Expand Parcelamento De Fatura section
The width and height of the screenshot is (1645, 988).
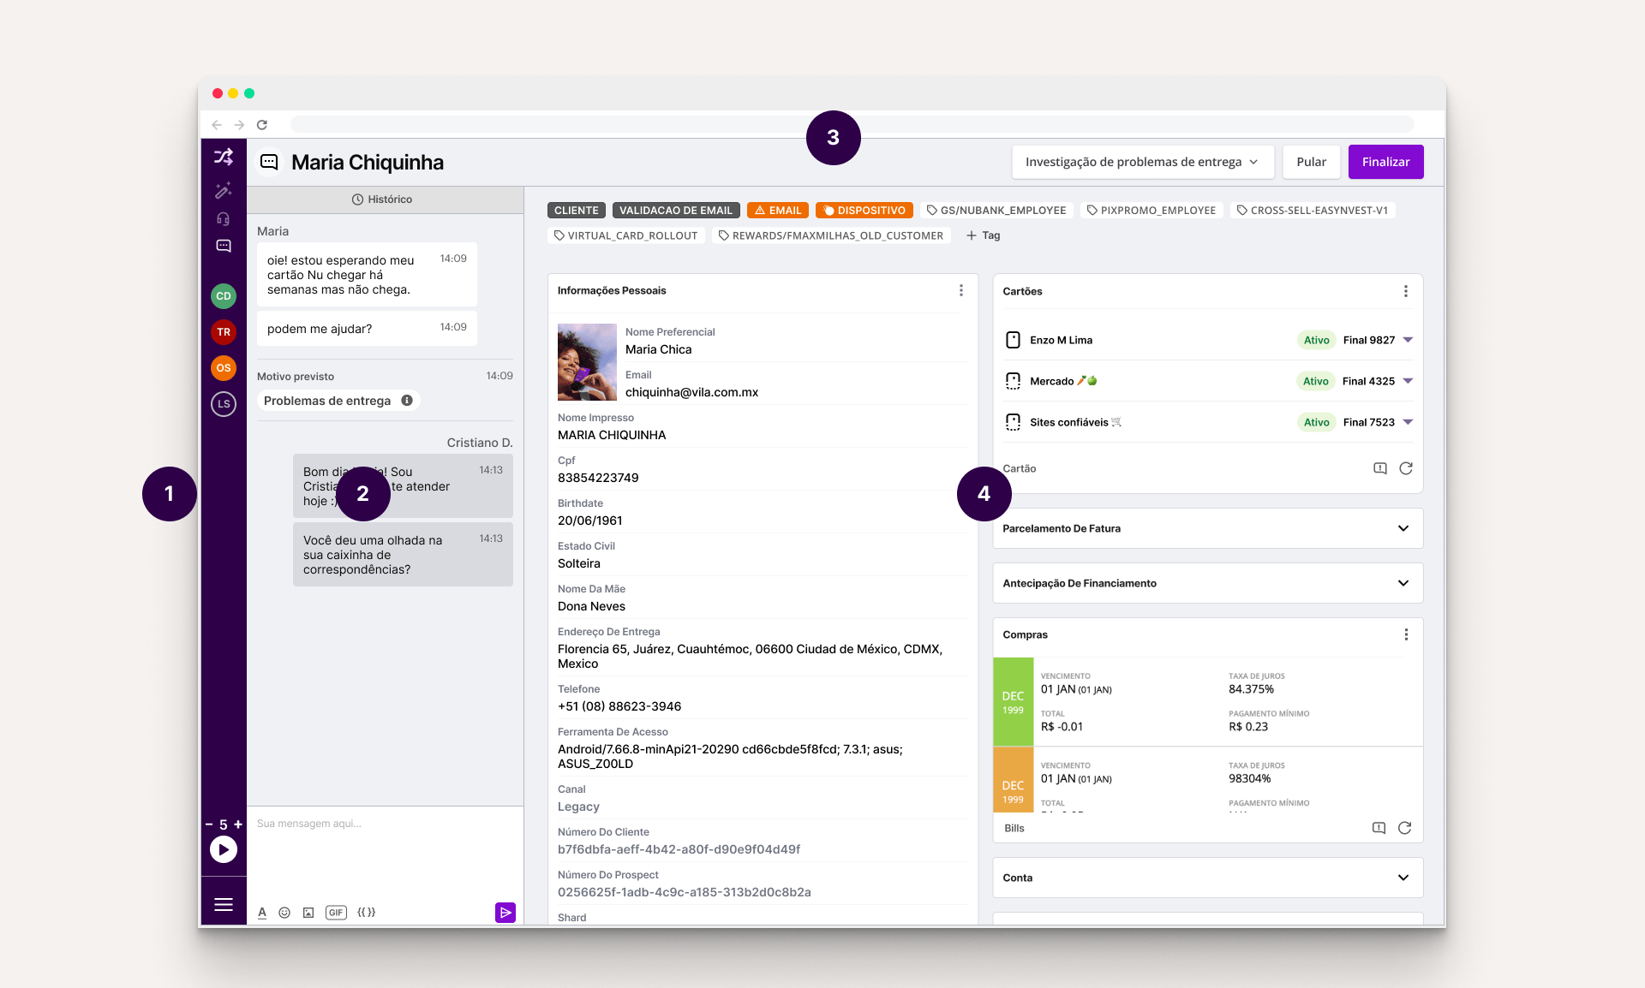[1403, 528]
